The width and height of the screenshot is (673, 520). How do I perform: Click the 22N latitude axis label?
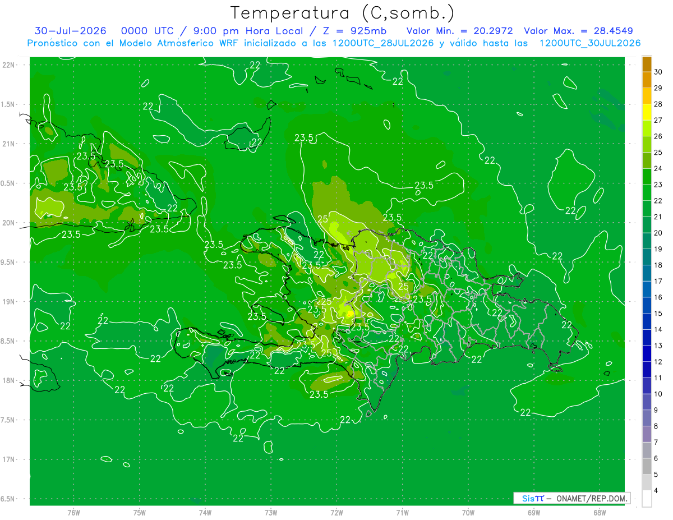click(x=10, y=65)
